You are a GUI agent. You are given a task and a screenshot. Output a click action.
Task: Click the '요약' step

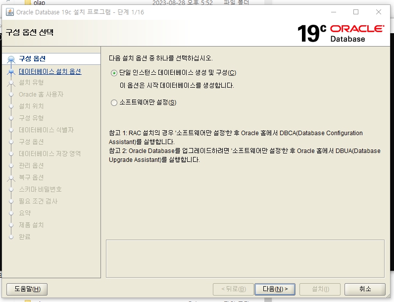tap(25, 213)
